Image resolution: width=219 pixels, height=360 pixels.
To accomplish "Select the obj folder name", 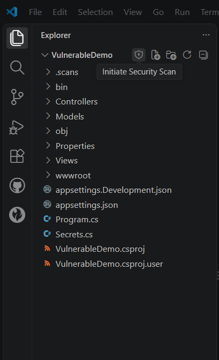I will click(62, 131).
